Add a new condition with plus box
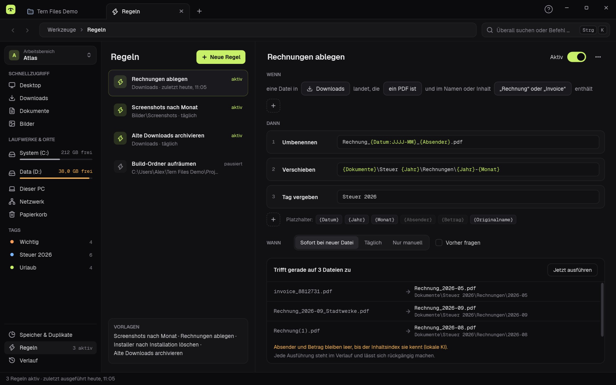616x385 pixels. coord(273,106)
